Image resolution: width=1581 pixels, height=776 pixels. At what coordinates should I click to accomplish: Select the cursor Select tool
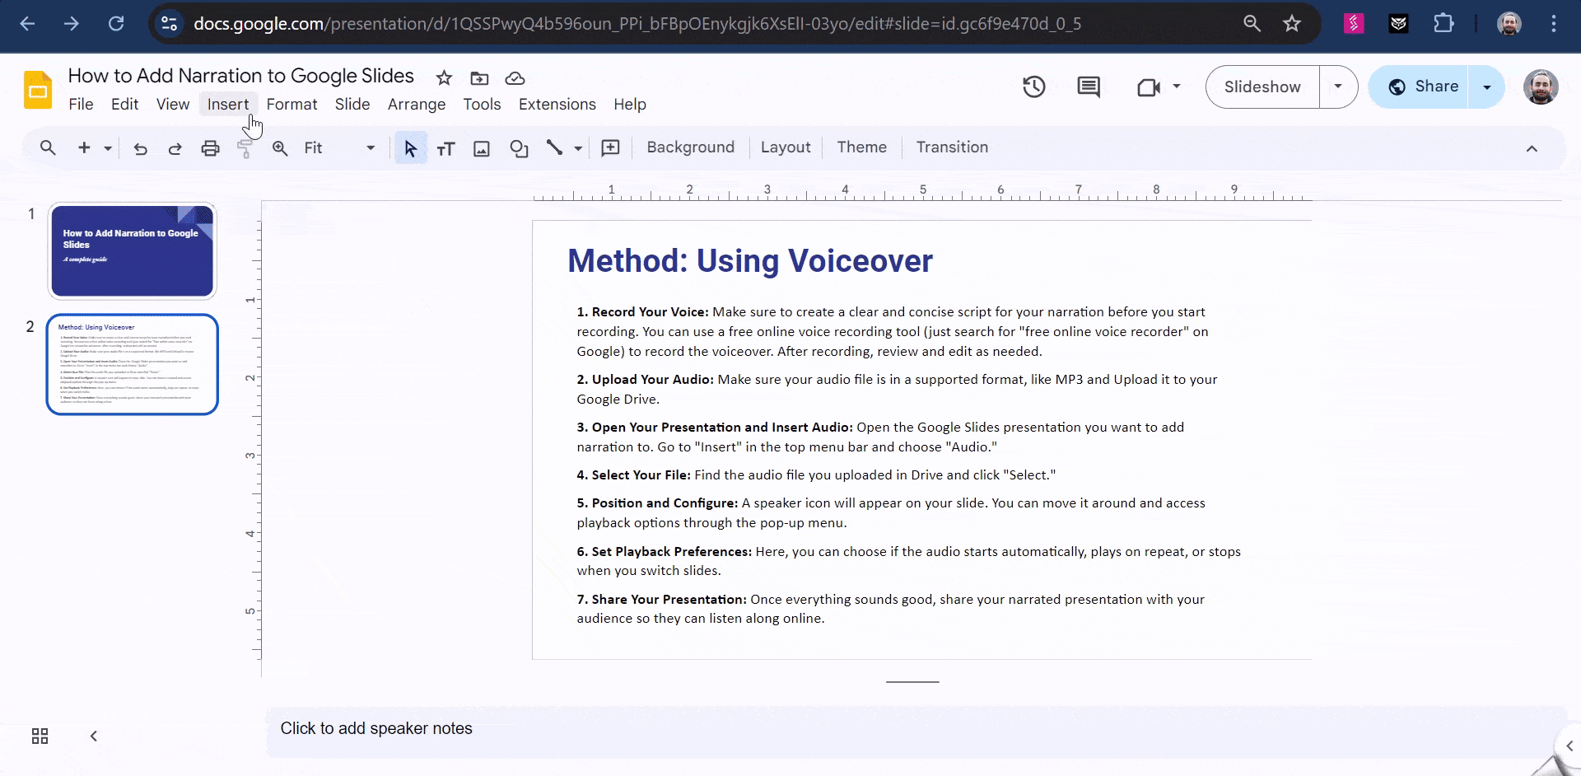pos(409,148)
